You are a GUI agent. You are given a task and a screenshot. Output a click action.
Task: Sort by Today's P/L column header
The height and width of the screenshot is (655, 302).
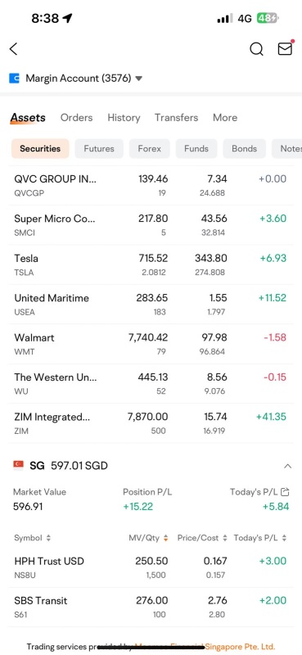260,538
